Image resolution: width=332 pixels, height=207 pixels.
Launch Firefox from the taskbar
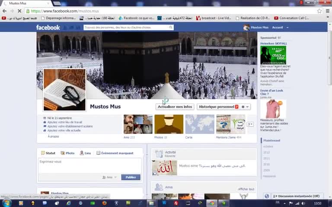[104, 203]
